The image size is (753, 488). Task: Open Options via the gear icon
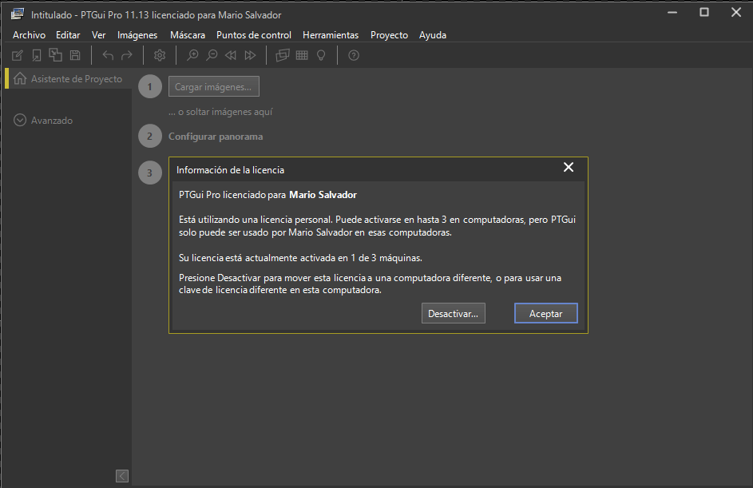coord(160,55)
